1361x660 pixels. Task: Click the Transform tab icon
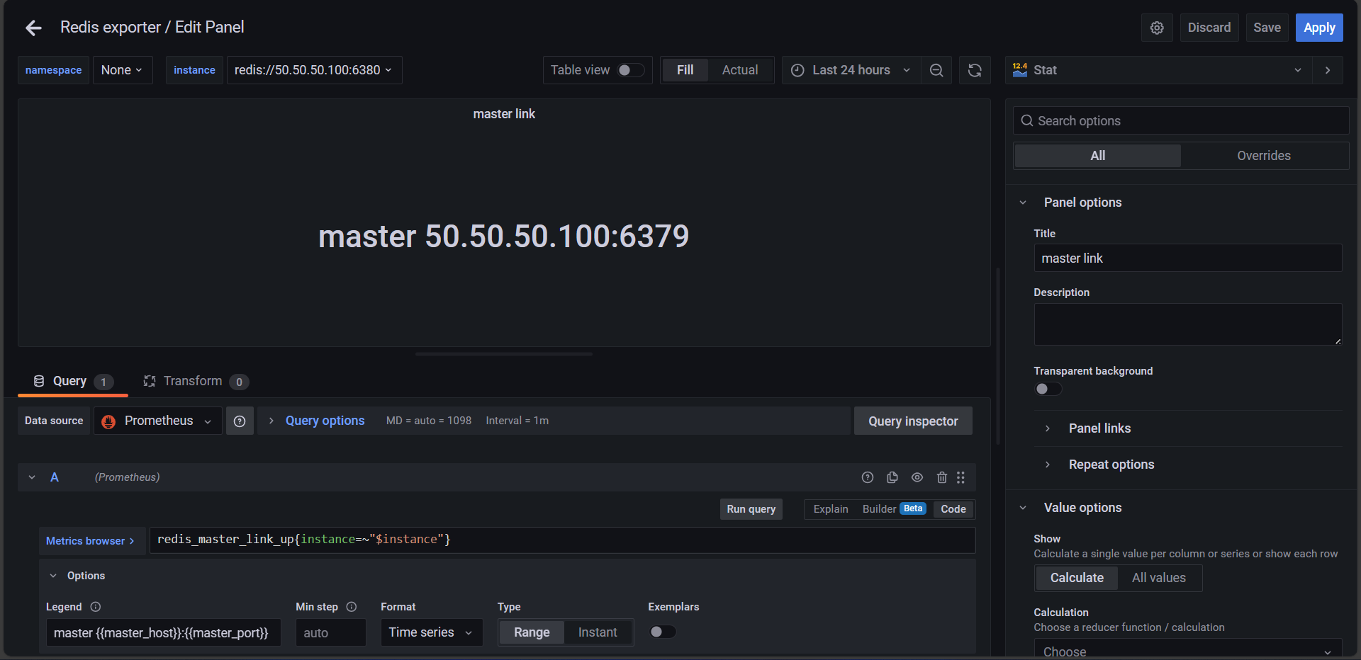[150, 381]
